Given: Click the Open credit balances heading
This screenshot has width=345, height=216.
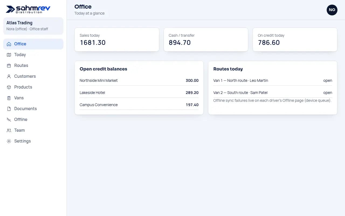Looking at the screenshot, I should point(103,69).
